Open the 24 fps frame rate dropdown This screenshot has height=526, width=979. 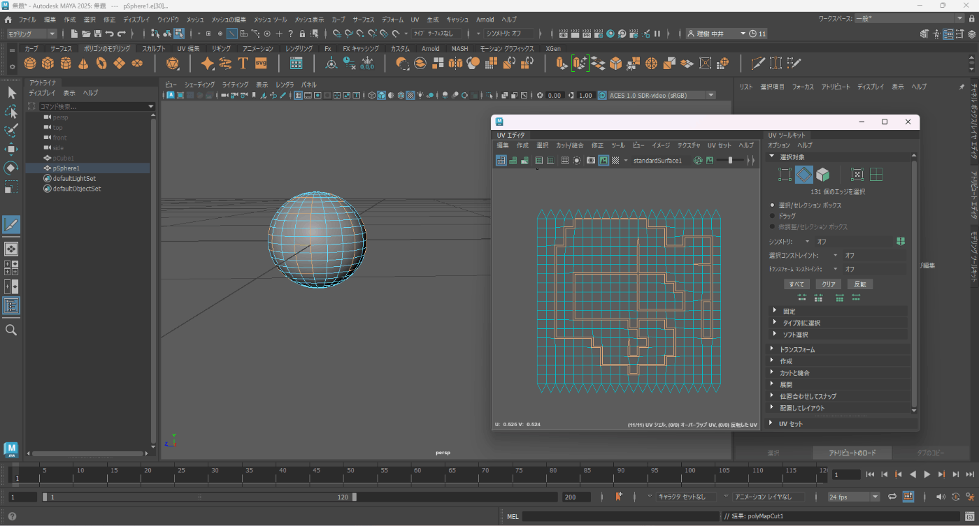853,497
